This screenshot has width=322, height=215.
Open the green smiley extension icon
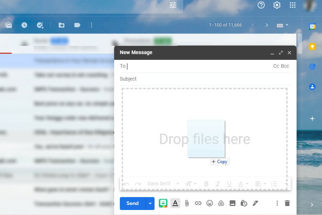(163, 203)
